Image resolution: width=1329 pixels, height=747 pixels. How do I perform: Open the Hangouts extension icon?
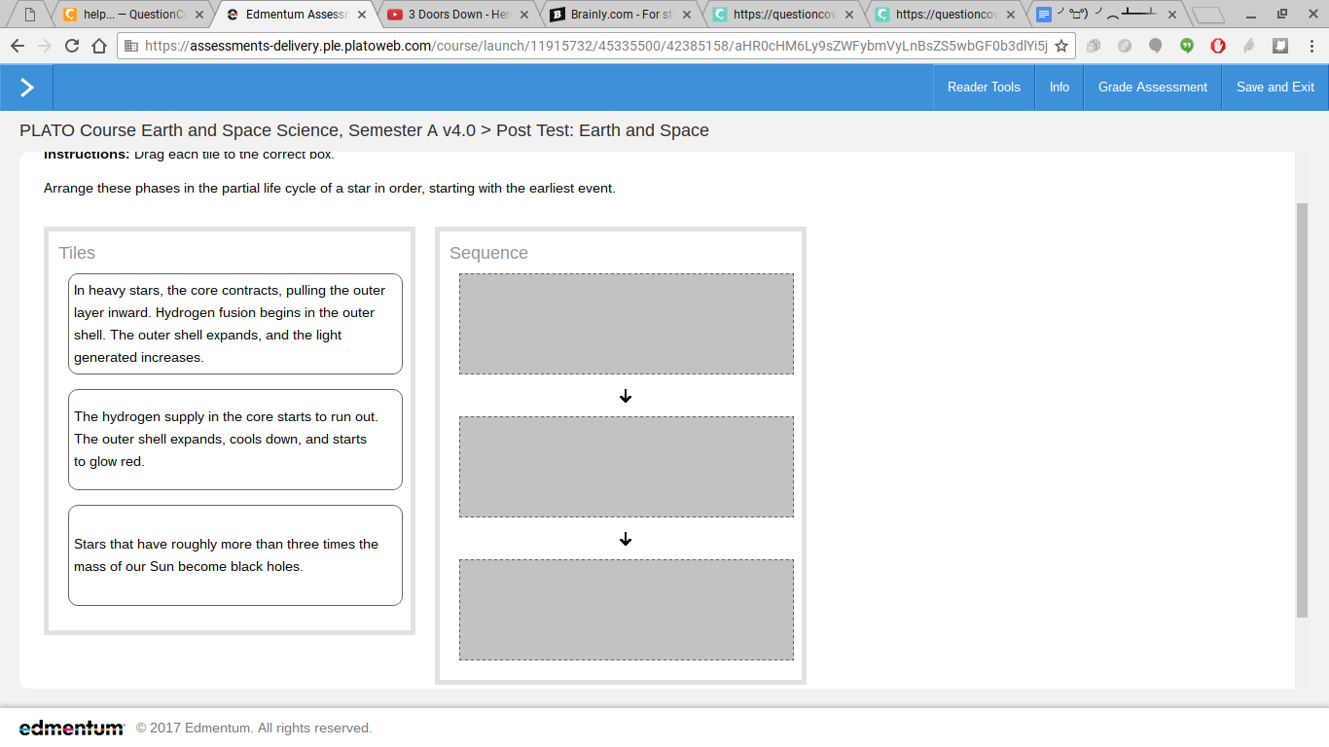(x=1187, y=46)
